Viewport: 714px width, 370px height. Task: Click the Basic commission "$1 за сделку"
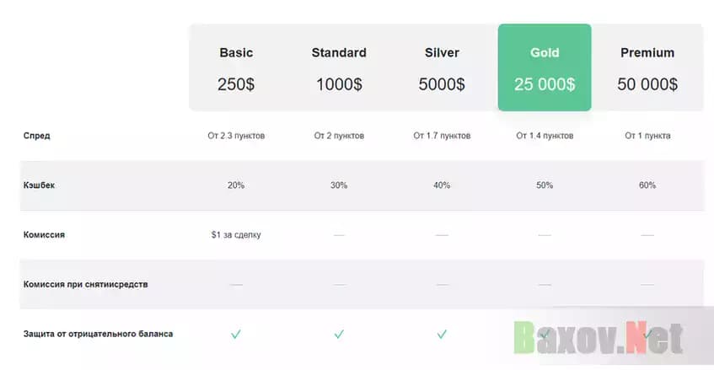(236, 234)
